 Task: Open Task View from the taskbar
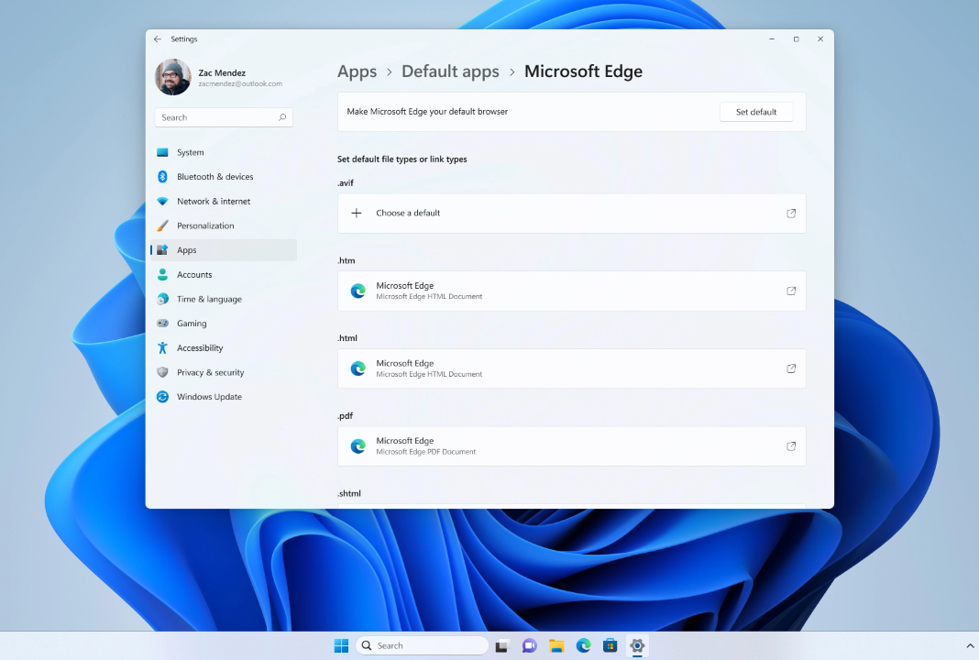(502, 645)
